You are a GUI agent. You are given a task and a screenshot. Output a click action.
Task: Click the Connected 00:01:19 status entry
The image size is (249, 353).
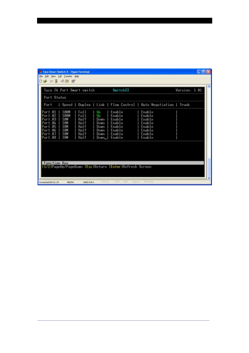[x=49, y=182]
